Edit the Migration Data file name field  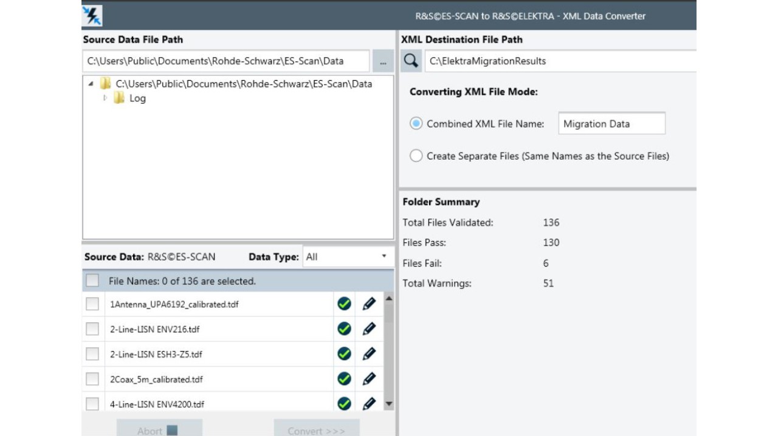point(611,123)
